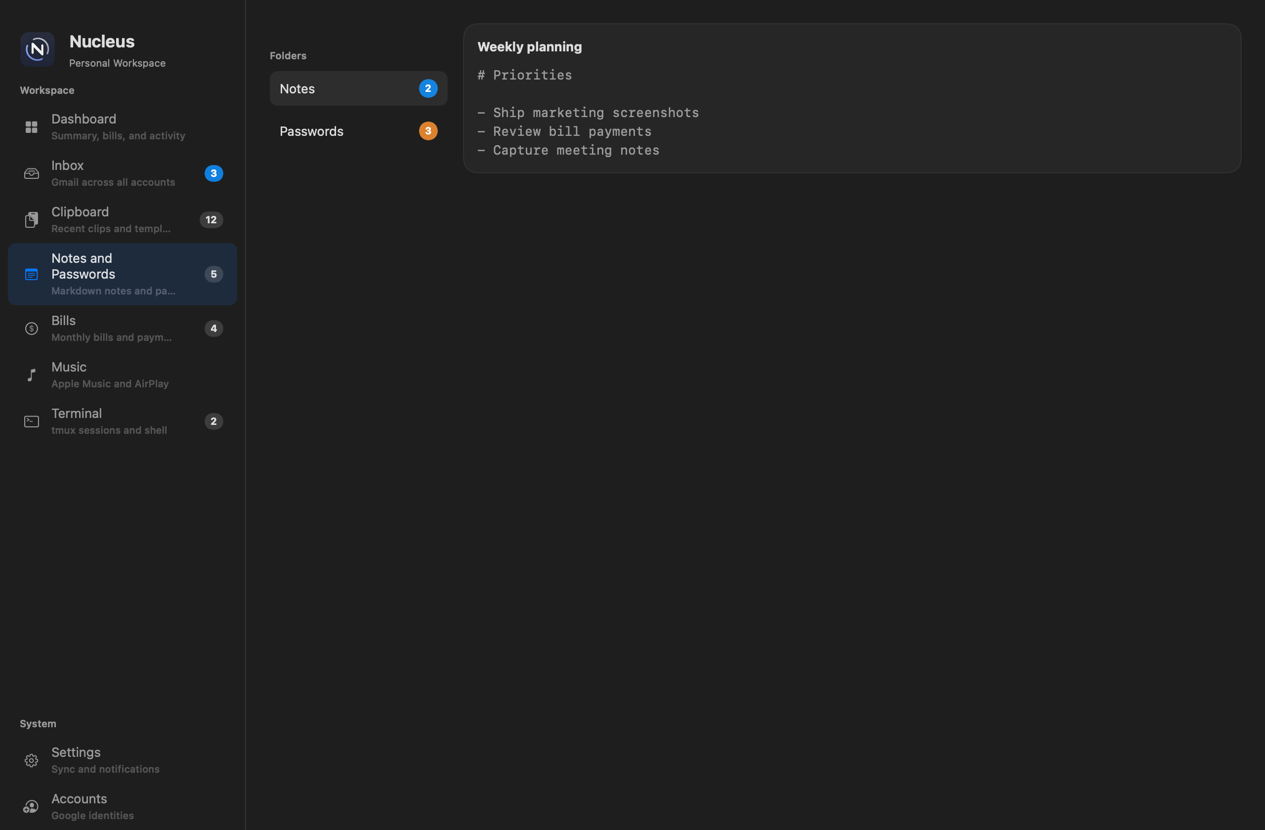Go to Inbox in the sidebar
The image size is (1265, 830).
point(123,173)
